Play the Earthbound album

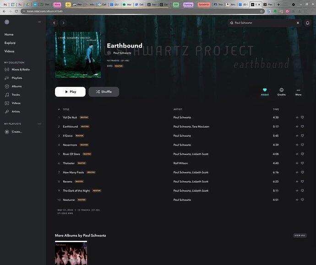click(70, 92)
